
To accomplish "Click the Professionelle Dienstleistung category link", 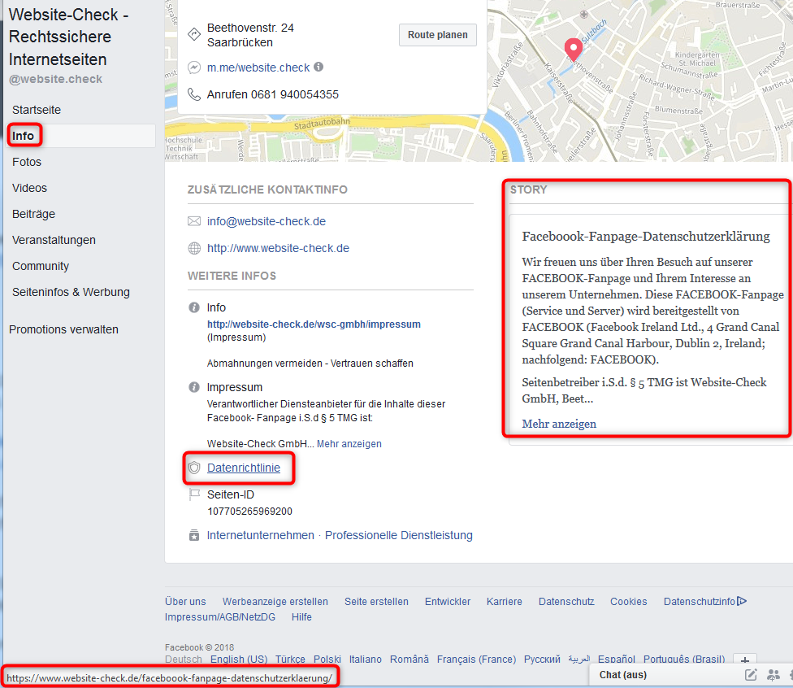I will [x=398, y=535].
